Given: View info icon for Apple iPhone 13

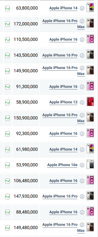Looking at the screenshot, I should (82, 103).
